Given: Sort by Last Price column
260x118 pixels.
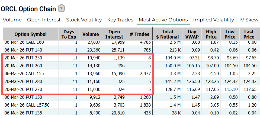Looking at the screenshot, I should tap(249, 34).
